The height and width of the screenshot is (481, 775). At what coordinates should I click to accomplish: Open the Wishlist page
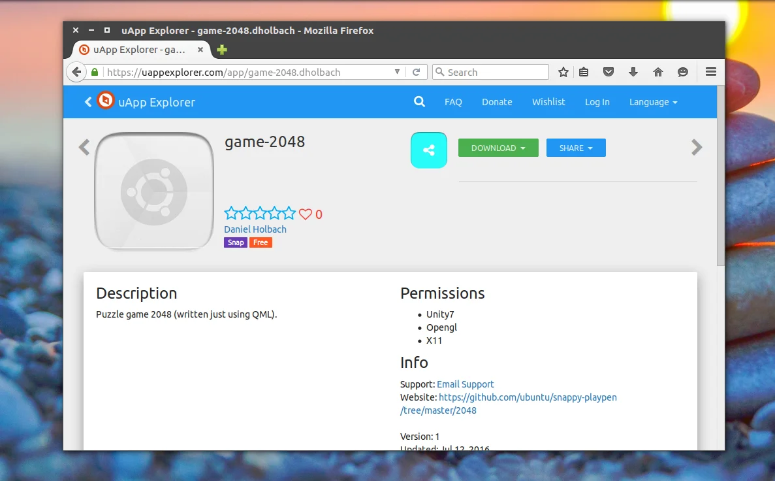point(548,102)
